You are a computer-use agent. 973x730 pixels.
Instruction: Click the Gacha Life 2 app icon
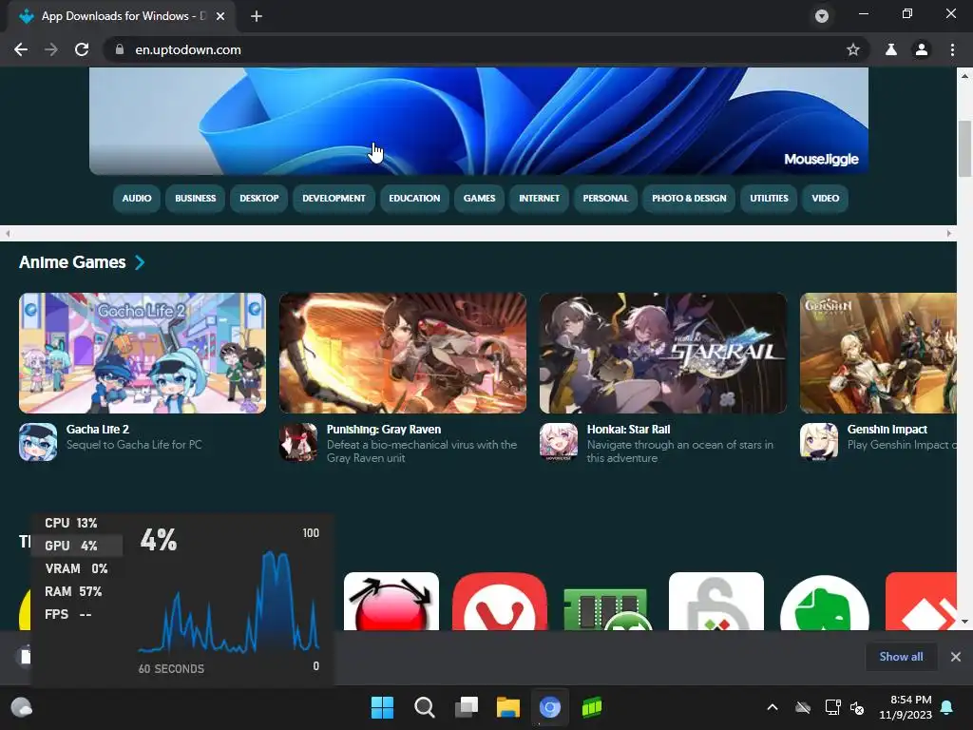(x=38, y=442)
